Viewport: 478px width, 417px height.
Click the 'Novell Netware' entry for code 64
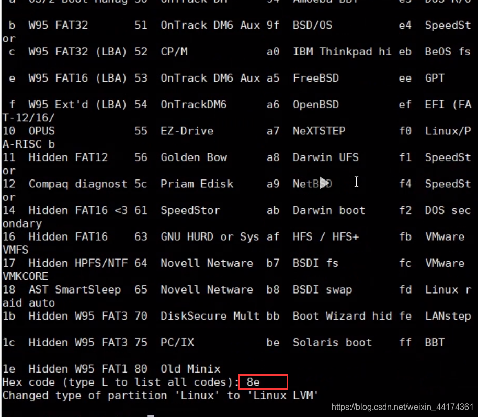tap(207, 263)
